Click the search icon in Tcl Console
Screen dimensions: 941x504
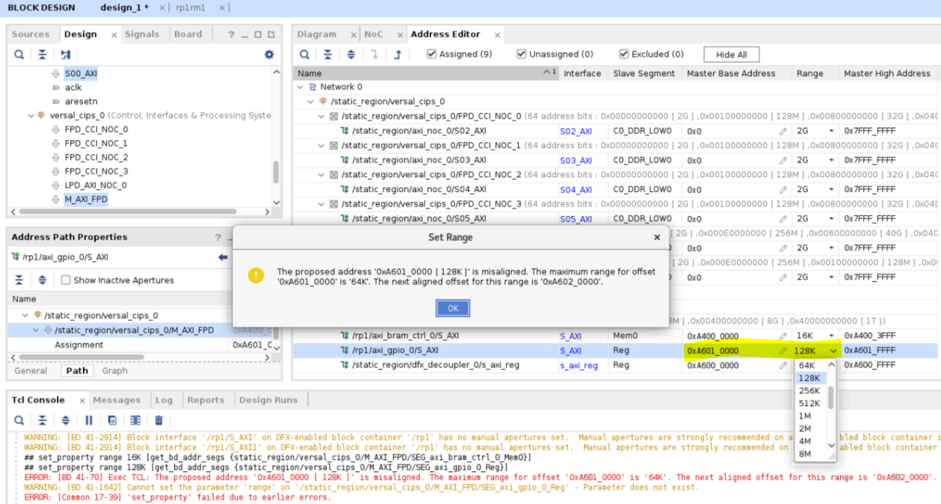pos(19,420)
